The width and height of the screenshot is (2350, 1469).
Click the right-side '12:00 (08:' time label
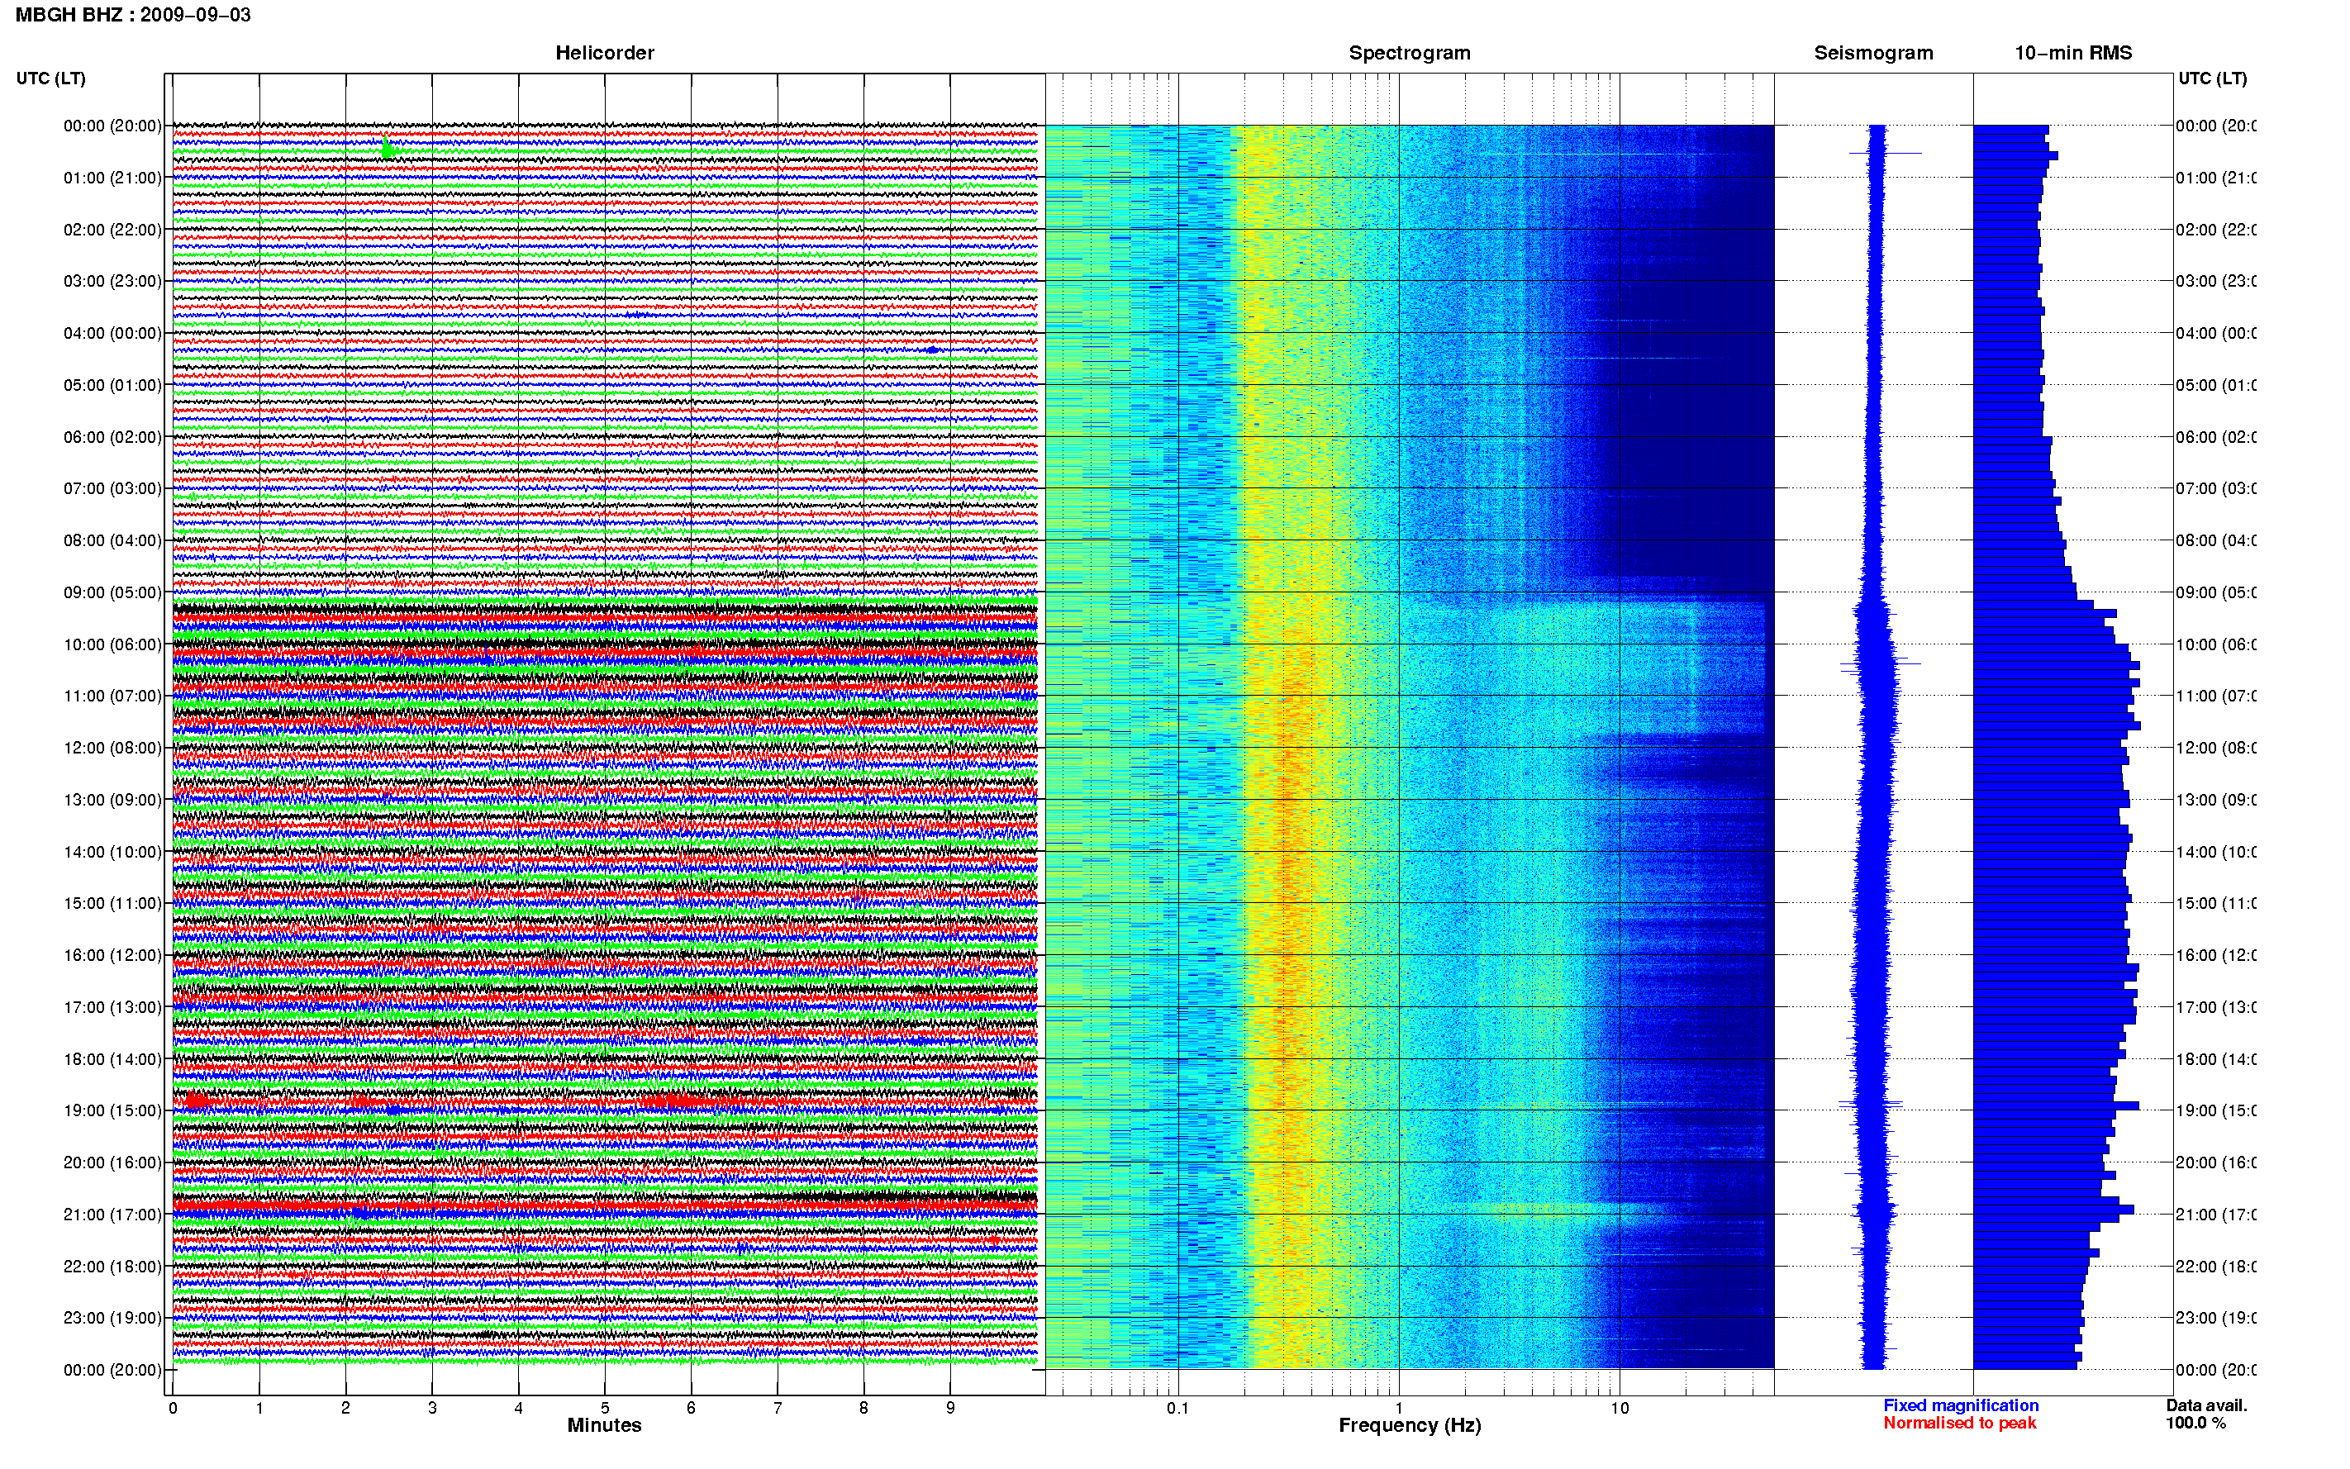point(2215,748)
